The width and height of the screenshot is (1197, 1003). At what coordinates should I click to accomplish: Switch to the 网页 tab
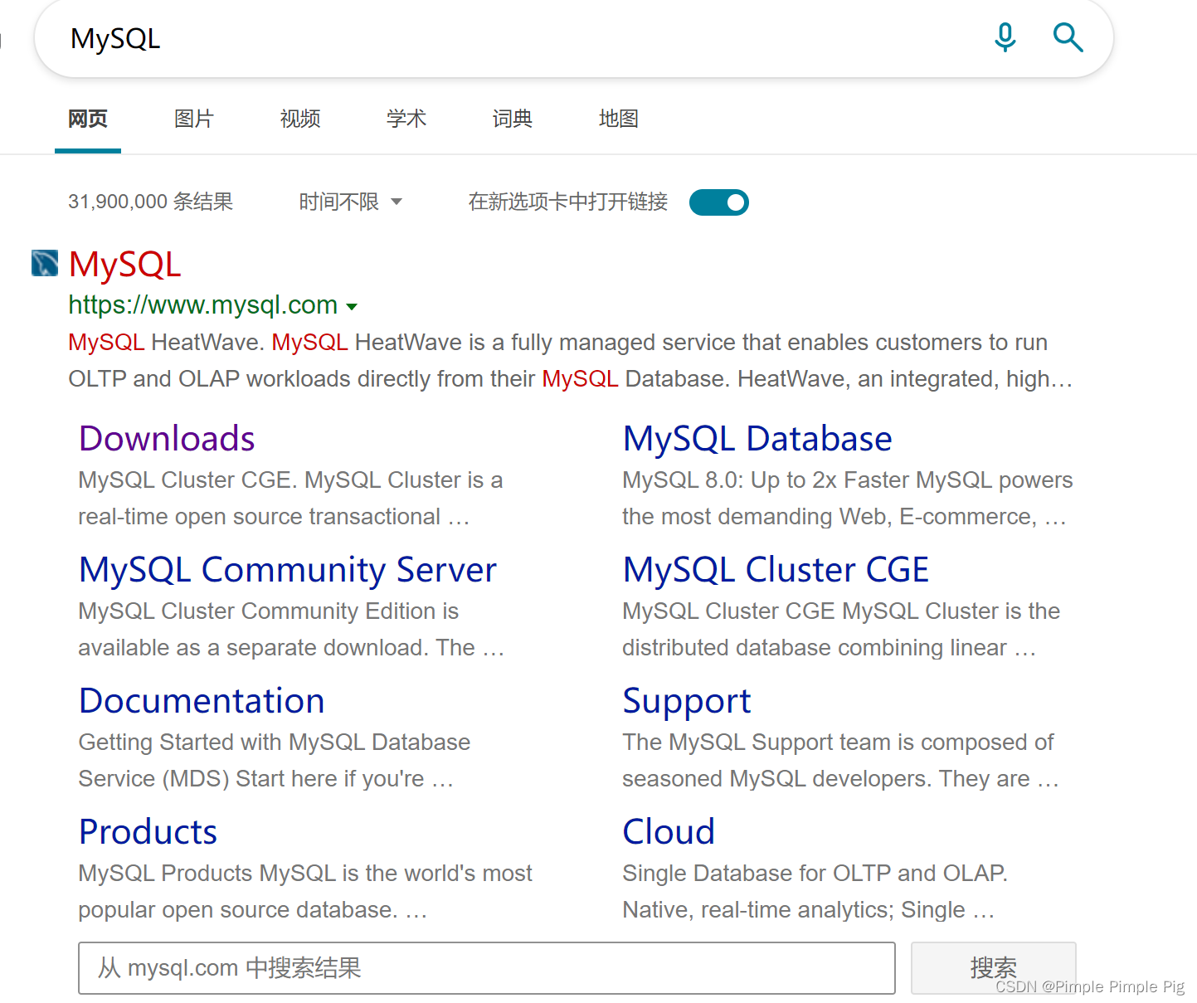click(x=88, y=119)
